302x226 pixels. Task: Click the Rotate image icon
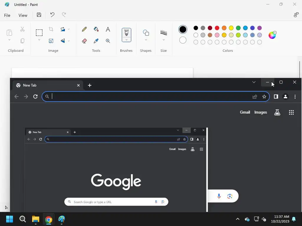tap(63, 29)
